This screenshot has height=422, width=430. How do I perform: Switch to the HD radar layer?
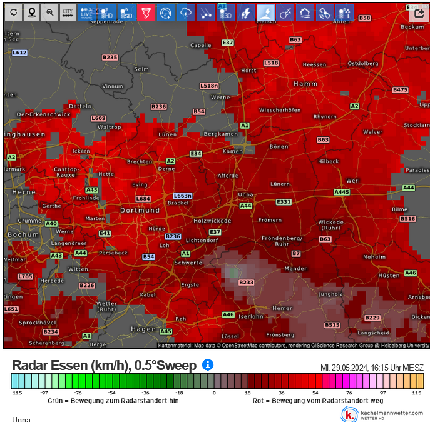[x=106, y=13]
